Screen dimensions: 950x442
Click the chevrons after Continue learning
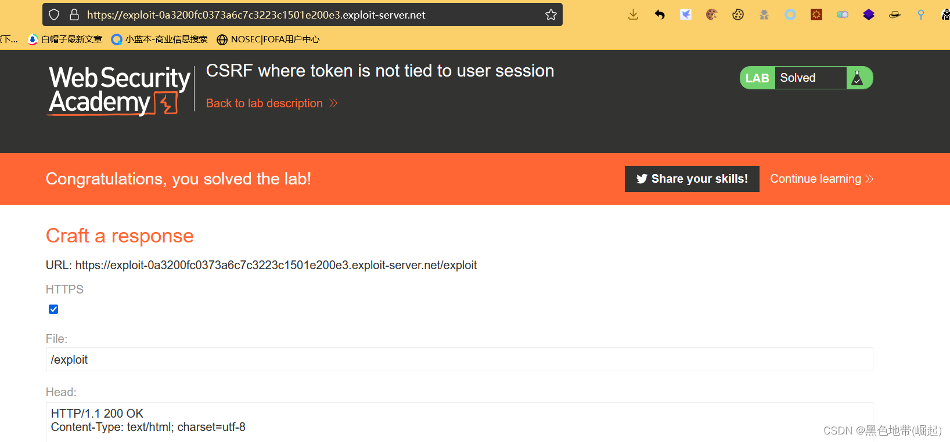pos(869,179)
